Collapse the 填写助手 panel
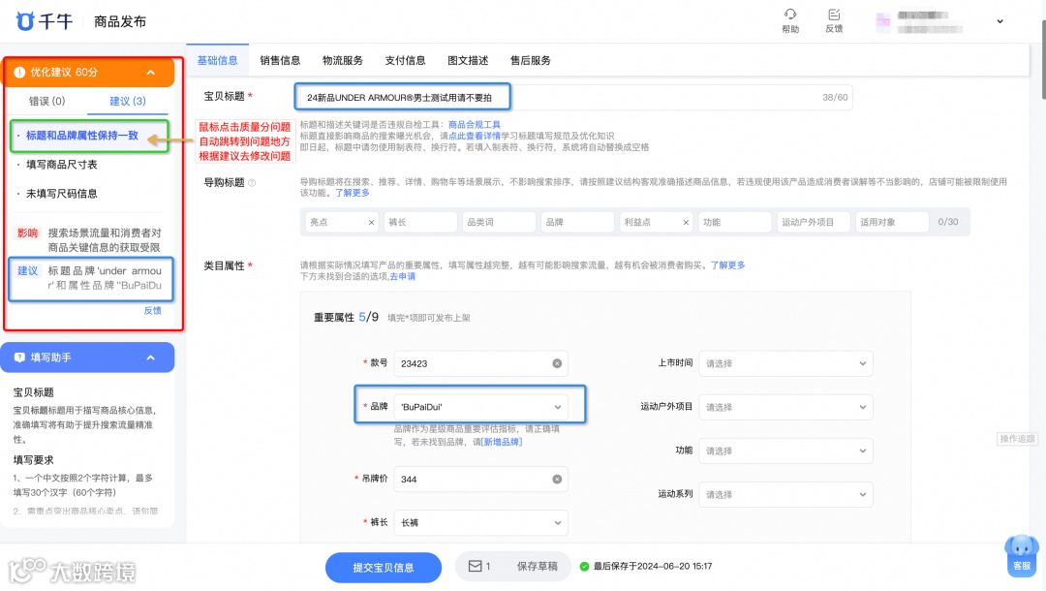 click(151, 358)
